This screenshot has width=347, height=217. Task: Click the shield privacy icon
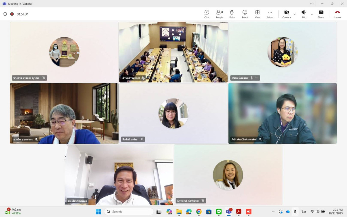[5, 14]
